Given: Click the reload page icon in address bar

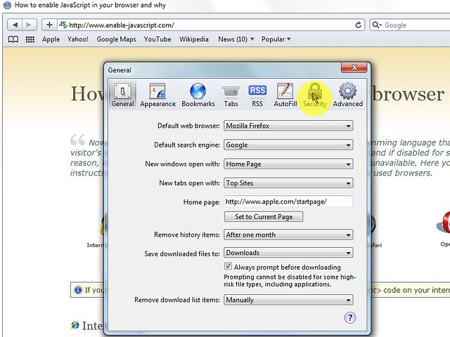Looking at the screenshot, I should [x=359, y=25].
